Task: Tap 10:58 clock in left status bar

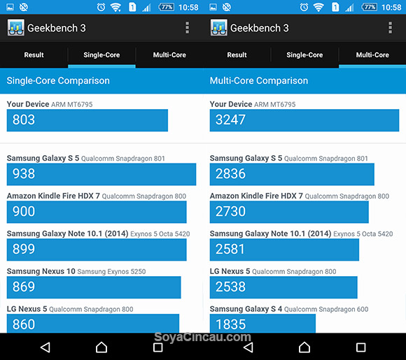Action: pos(188,7)
